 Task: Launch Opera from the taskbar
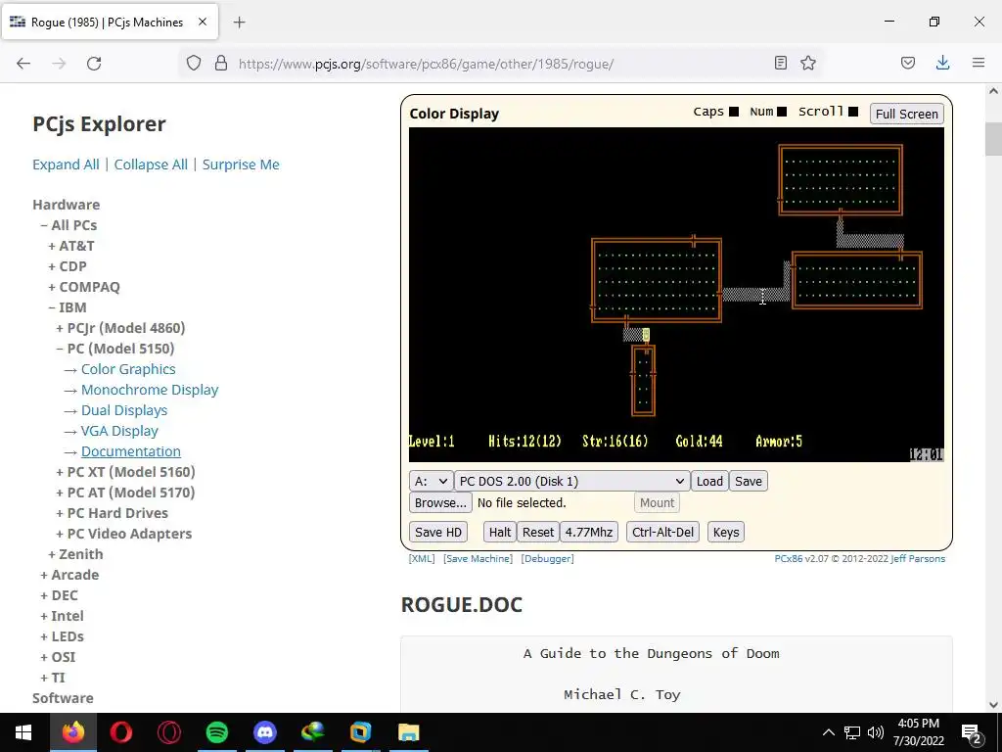(120, 732)
